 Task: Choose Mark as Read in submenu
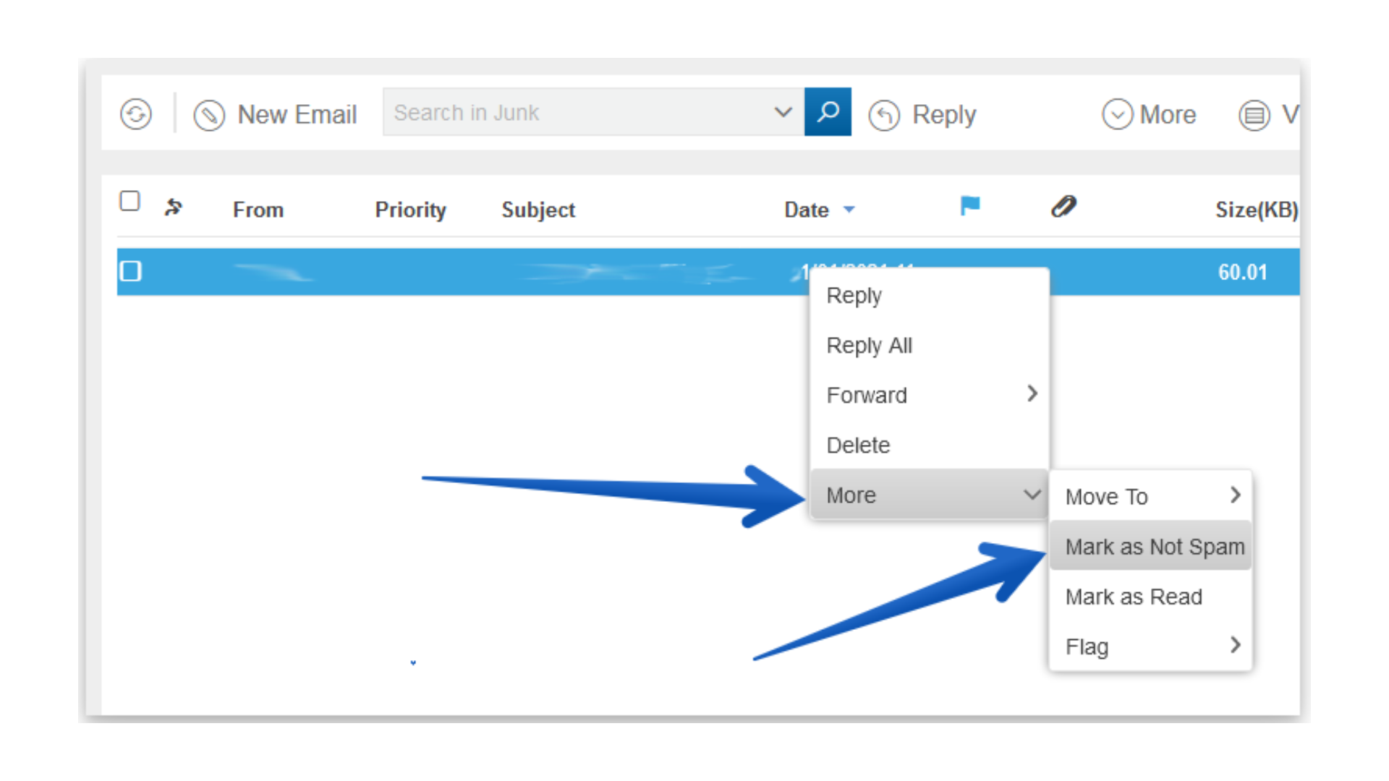tap(1134, 597)
